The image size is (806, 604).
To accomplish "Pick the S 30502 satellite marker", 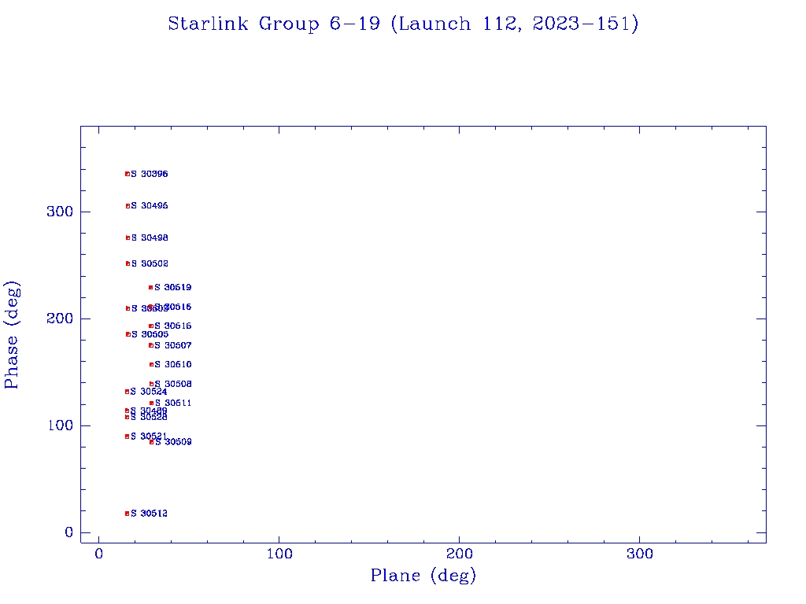I will 127,263.
